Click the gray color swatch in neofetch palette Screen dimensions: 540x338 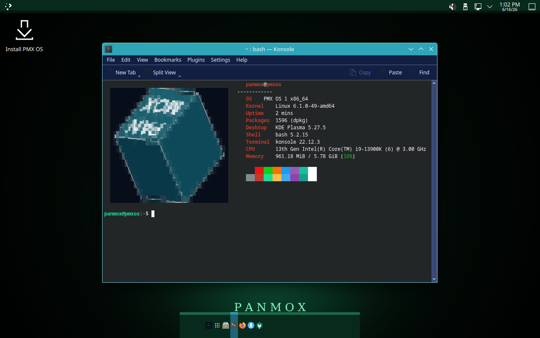250,177
